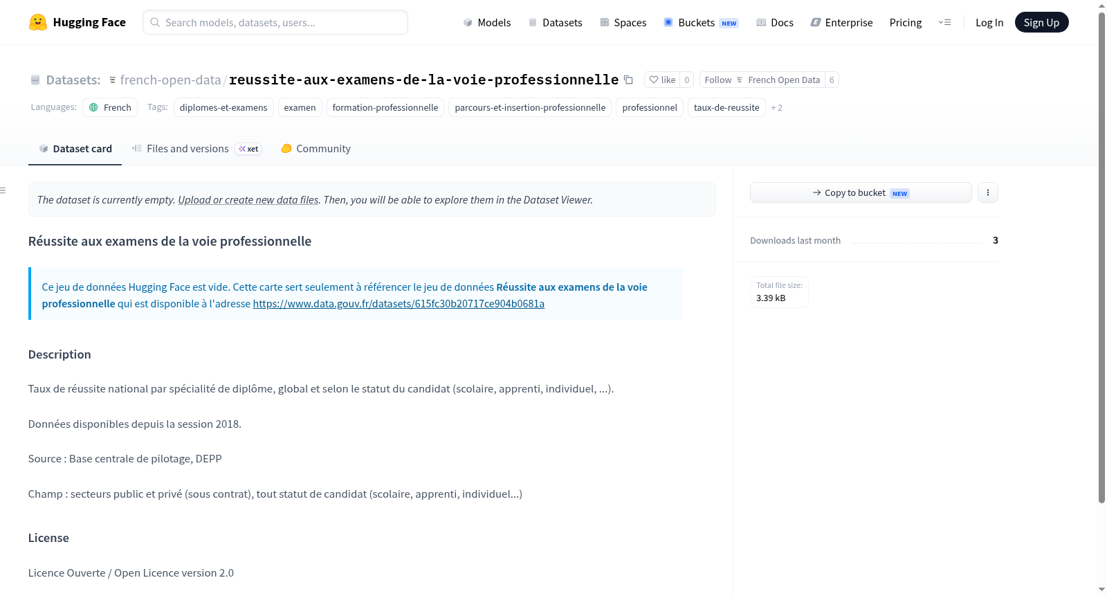Screen dimensions: 1107x596
Task: Open the french-open-data owner link
Action: coord(170,80)
